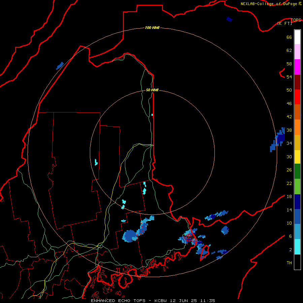The width and height of the screenshot is (303, 303).
Task: Click the legend value "34"
Action: coord(289,143)
